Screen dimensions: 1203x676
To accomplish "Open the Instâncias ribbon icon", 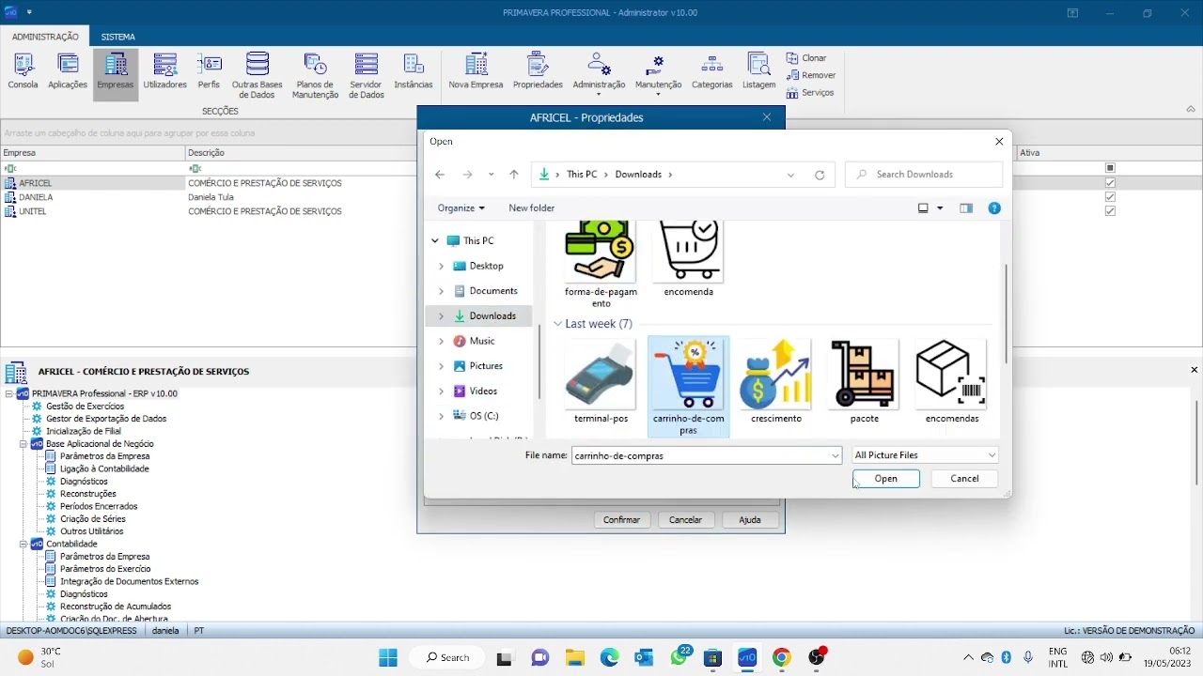I will click(414, 71).
